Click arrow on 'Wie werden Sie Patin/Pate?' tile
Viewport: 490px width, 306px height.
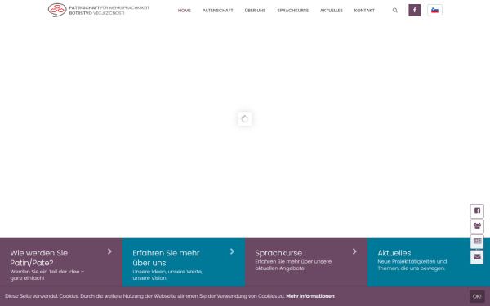pos(109,251)
